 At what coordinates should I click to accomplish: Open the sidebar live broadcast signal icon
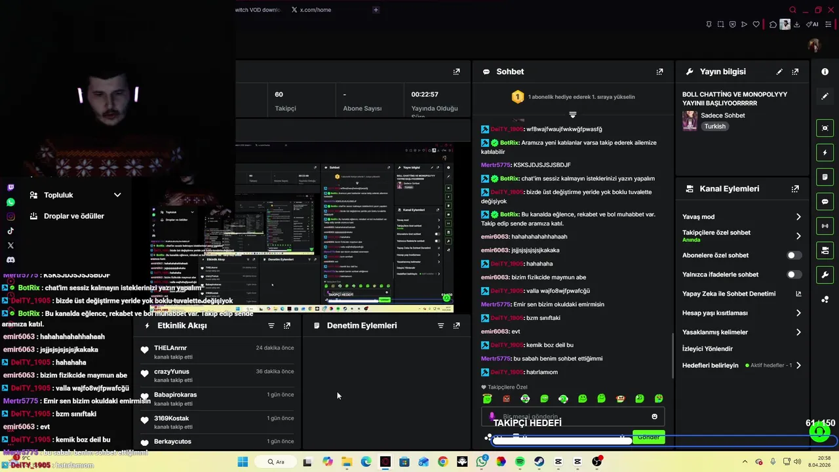coord(825,226)
